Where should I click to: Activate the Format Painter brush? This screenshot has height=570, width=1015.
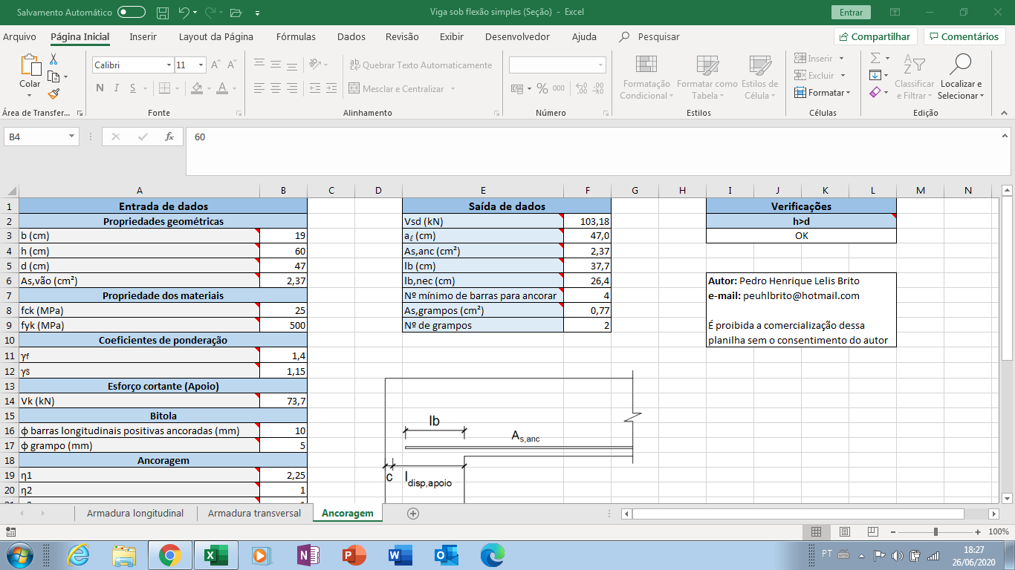(53, 94)
